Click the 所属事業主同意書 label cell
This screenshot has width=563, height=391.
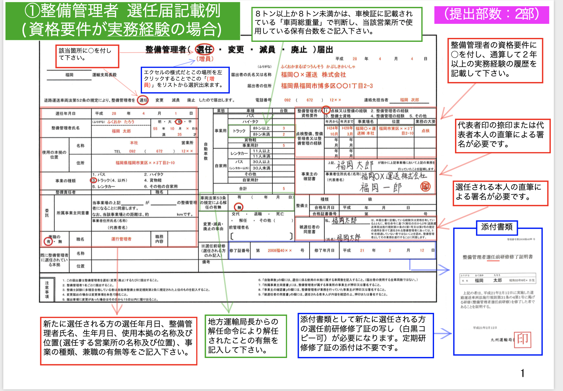pos(73,213)
